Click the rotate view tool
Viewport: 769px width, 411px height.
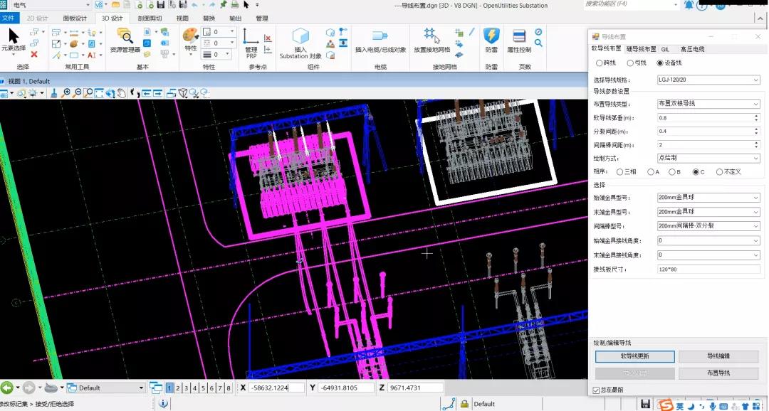[110, 92]
